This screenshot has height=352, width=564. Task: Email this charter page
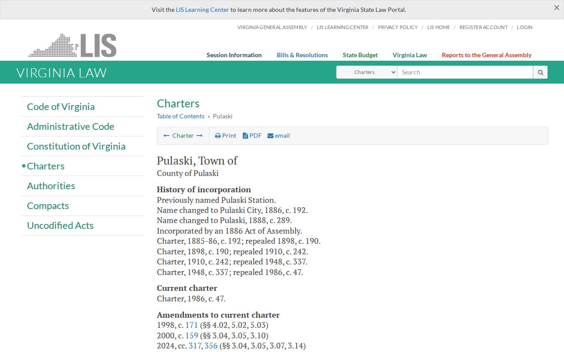pos(278,136)
